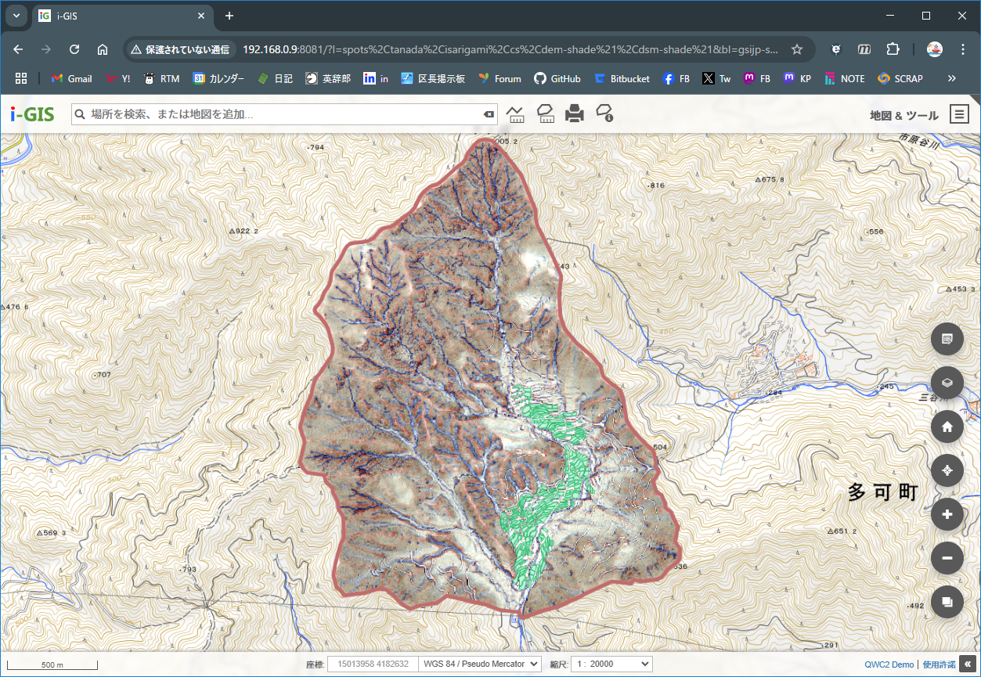Reset map to home extent
Screen dimensions: 981x677
point(947,427)
